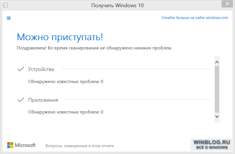
Task: Close the Получить Windows 10 window
Action: (227, 3)
